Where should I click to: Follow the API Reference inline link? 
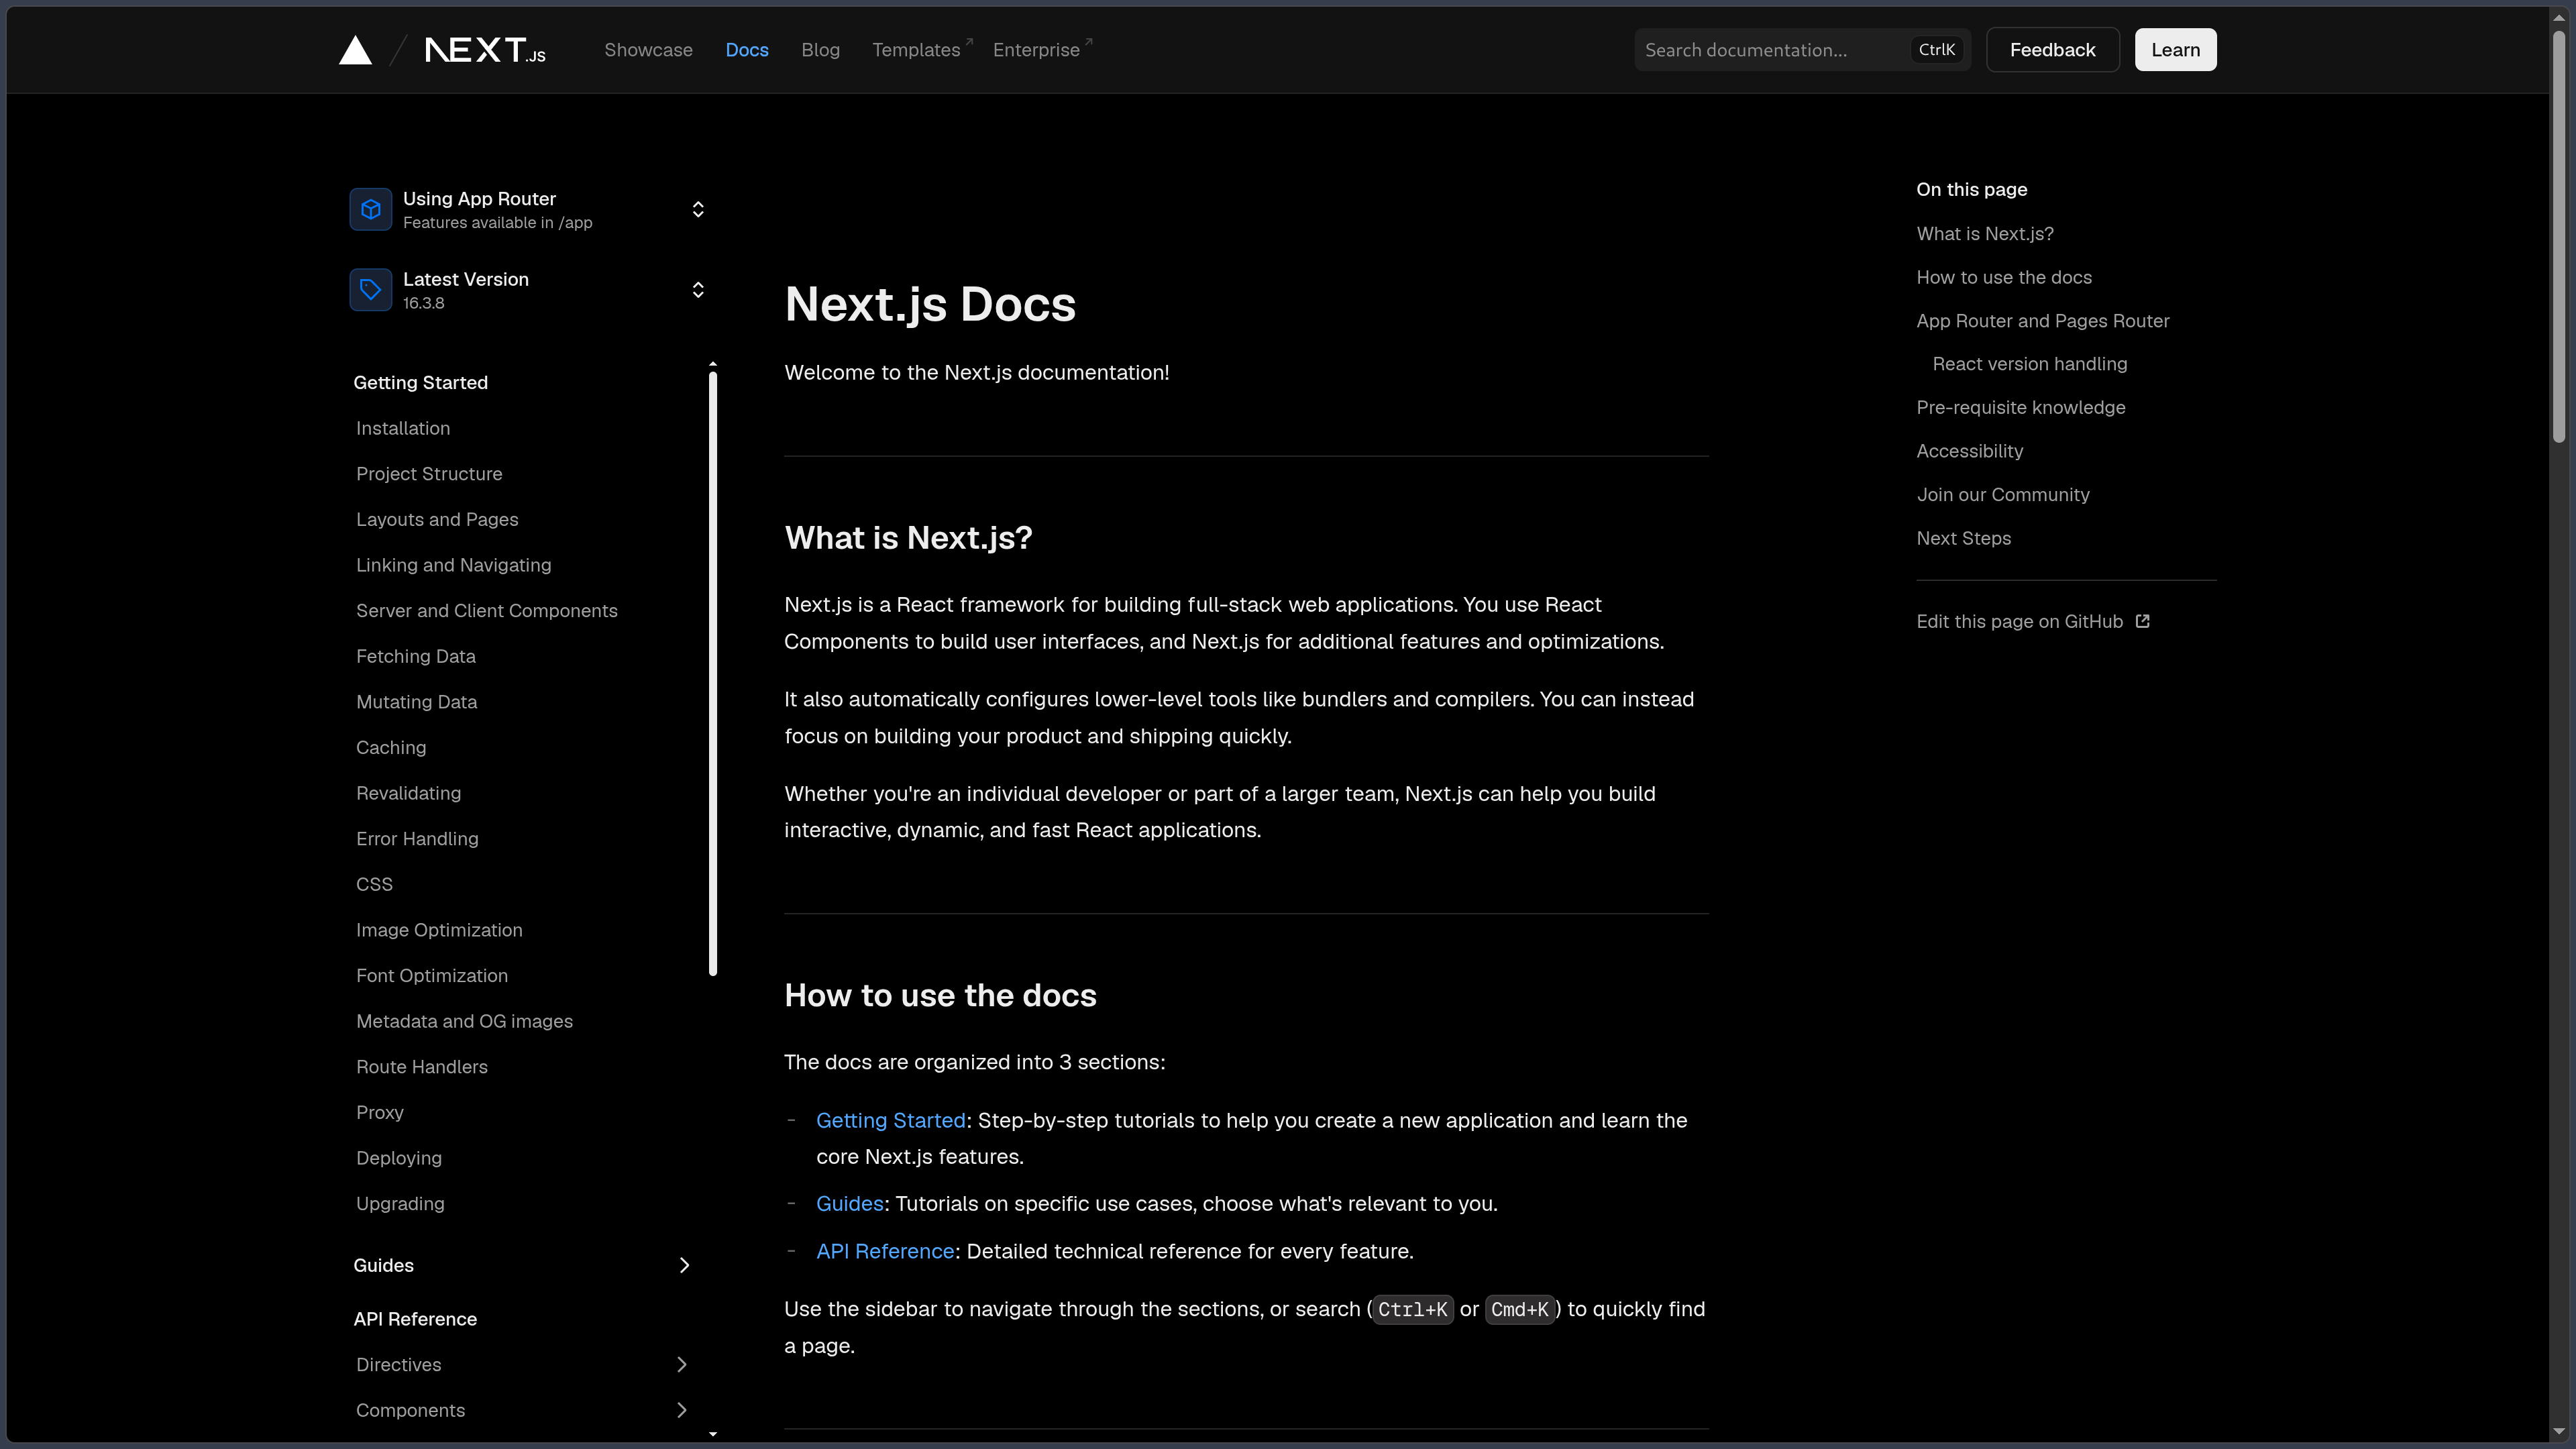tap(885, 1251)
